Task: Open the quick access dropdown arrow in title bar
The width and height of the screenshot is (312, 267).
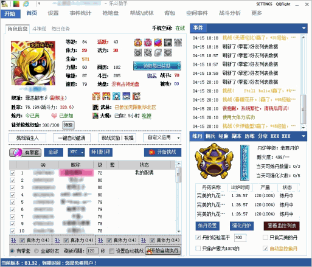Action: pyautogui.click(x=39, y=4)
